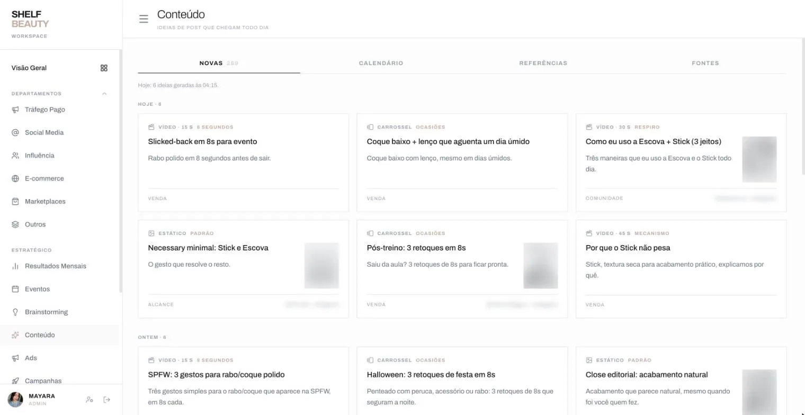Viewport: 805px width, 415px height.
Task: Click the E-commerce globe icon
Action: 15,178
